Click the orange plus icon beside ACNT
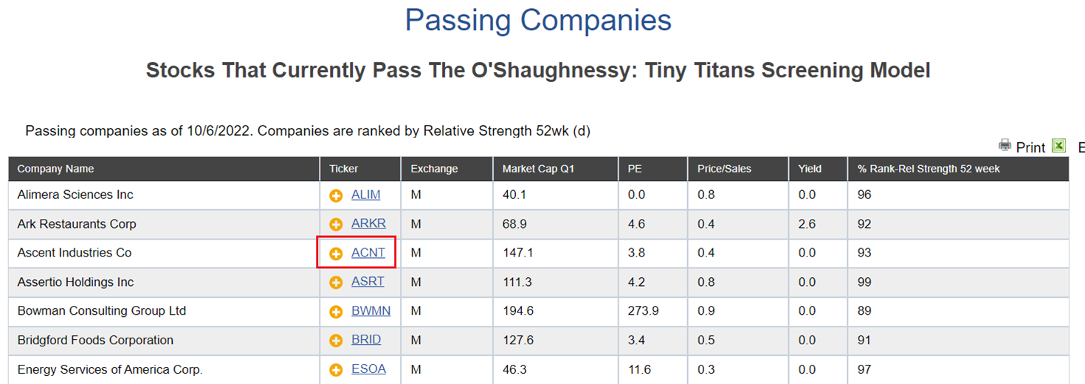The image size is (1085, 384). (x=336, y=254)
